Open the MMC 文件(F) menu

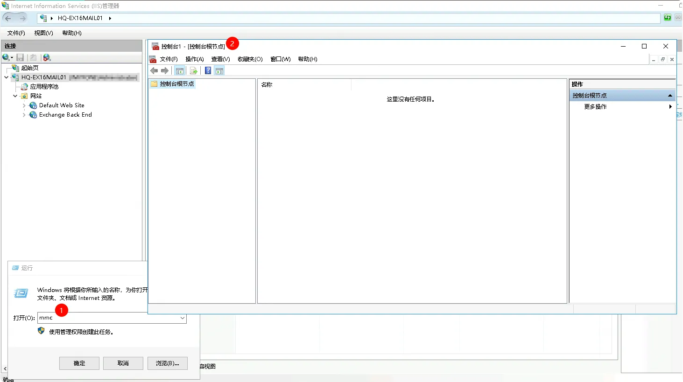click(x=169, y=59)
